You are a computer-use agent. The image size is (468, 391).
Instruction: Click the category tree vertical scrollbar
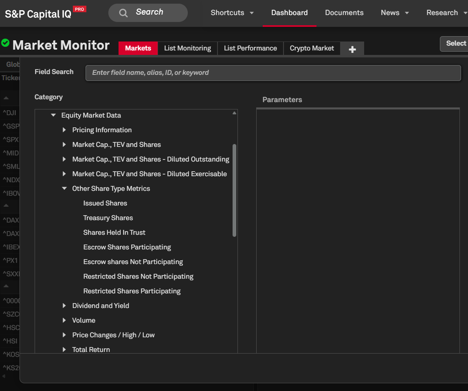(234, 190)
